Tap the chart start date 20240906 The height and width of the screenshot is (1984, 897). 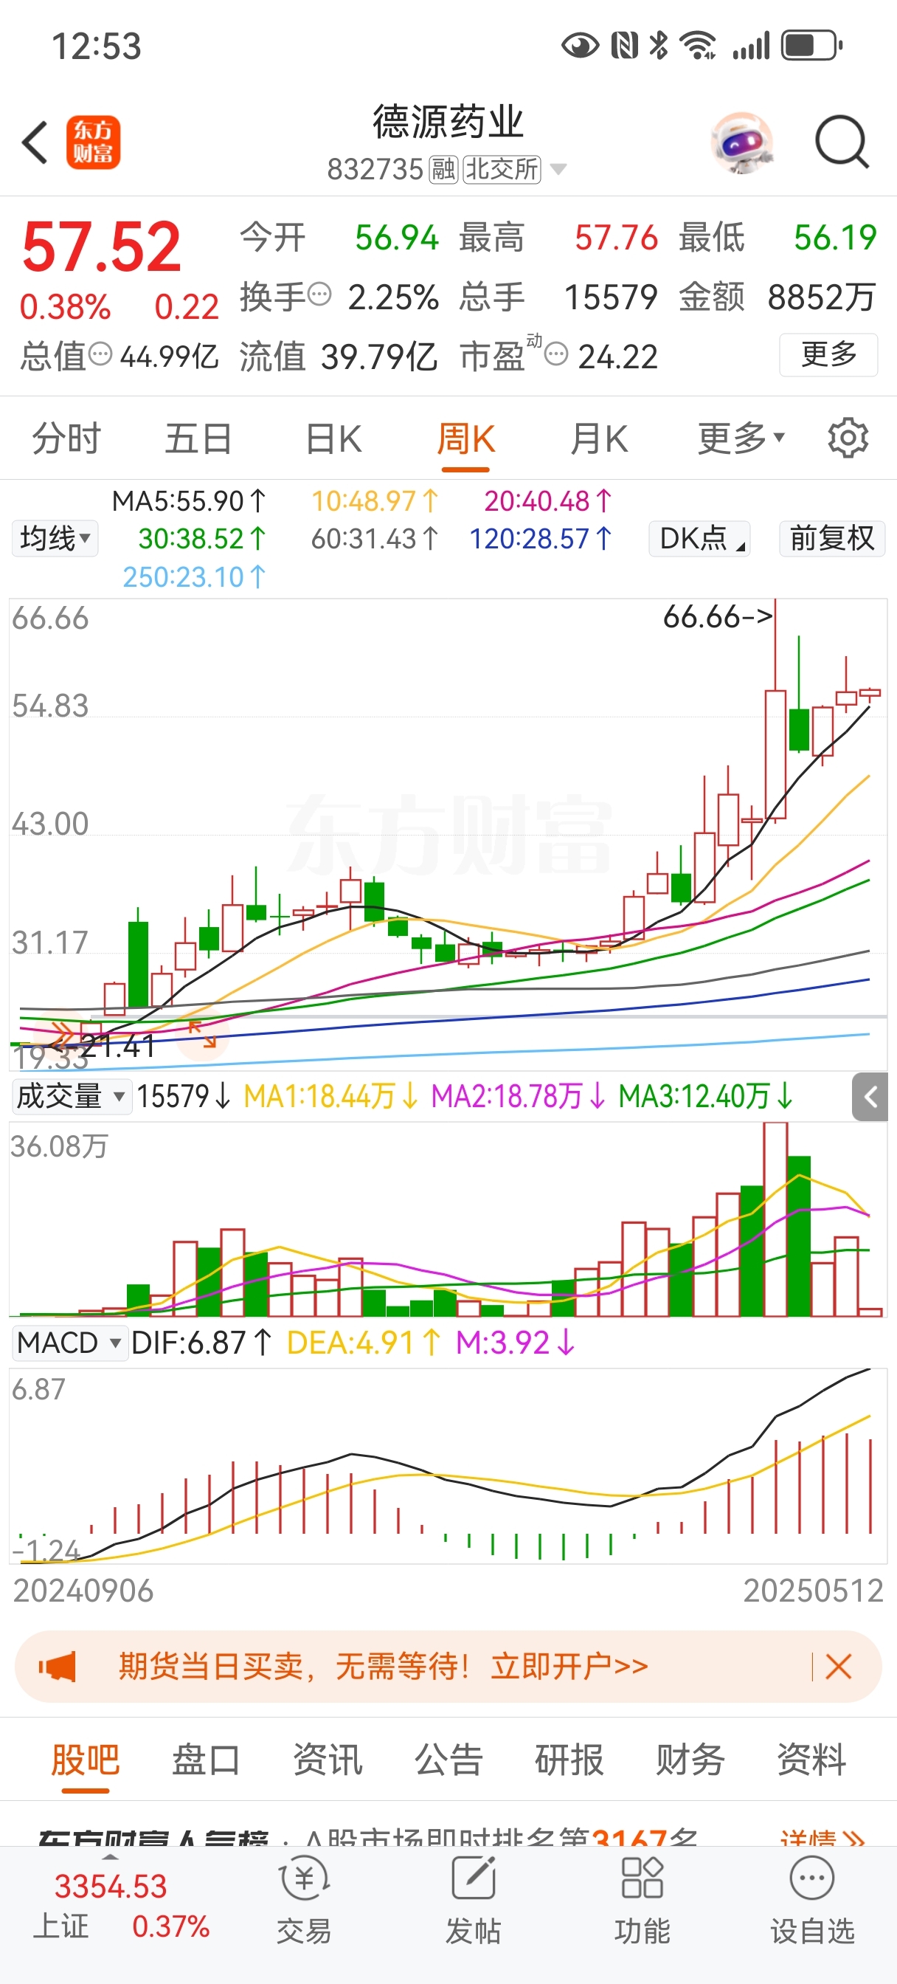click(83, 1591)
